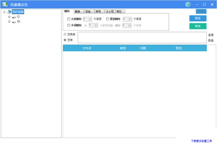Switch to the 添加 tab
The image size is (217, 144).
(89, 11)
